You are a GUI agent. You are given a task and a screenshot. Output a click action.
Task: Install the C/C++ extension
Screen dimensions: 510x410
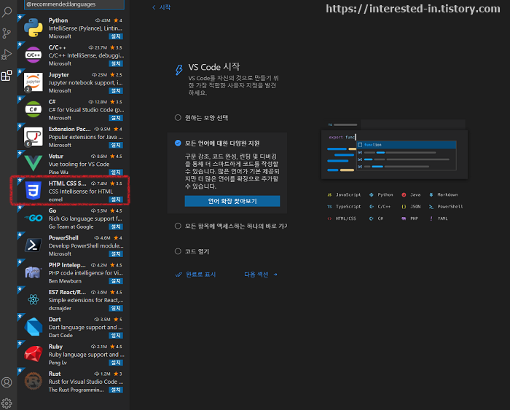[116, 63]
